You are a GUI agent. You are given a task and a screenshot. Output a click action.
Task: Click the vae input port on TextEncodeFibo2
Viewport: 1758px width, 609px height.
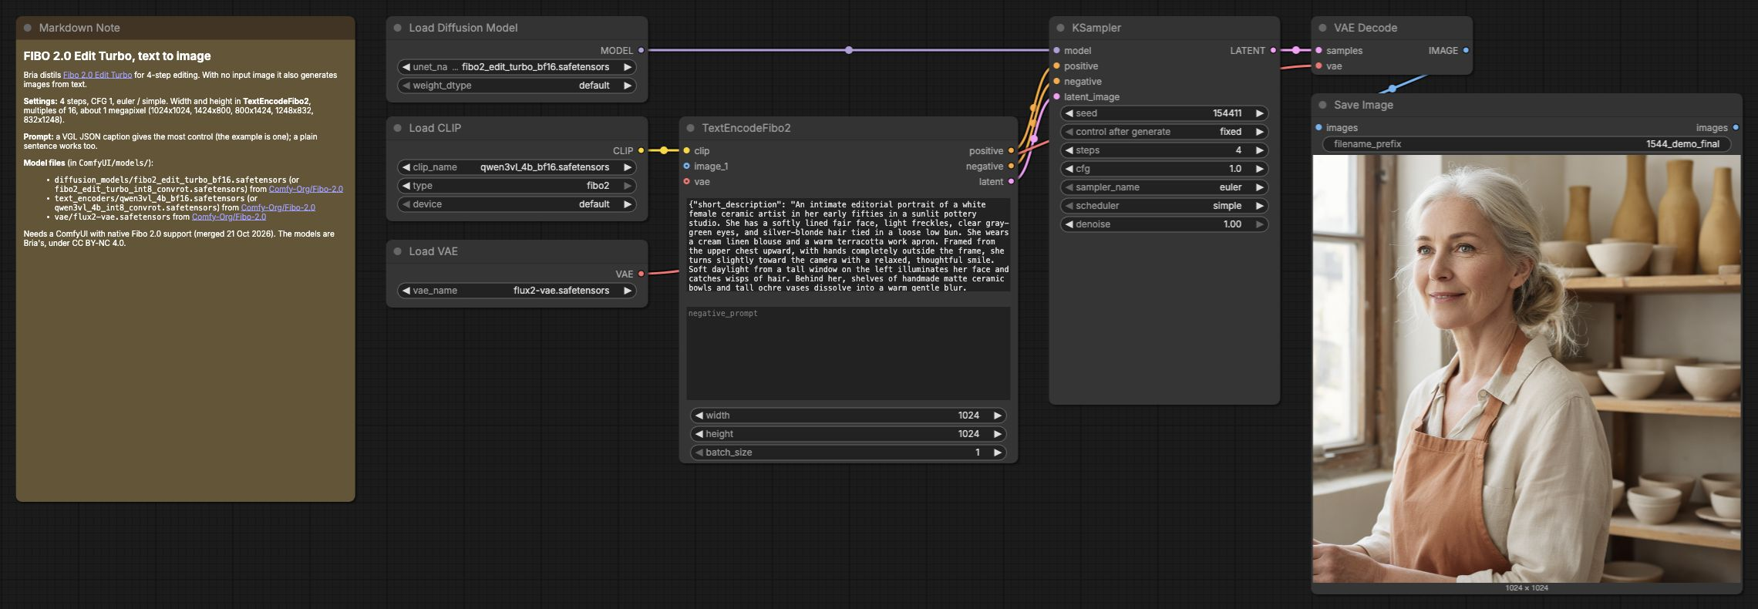686,182
